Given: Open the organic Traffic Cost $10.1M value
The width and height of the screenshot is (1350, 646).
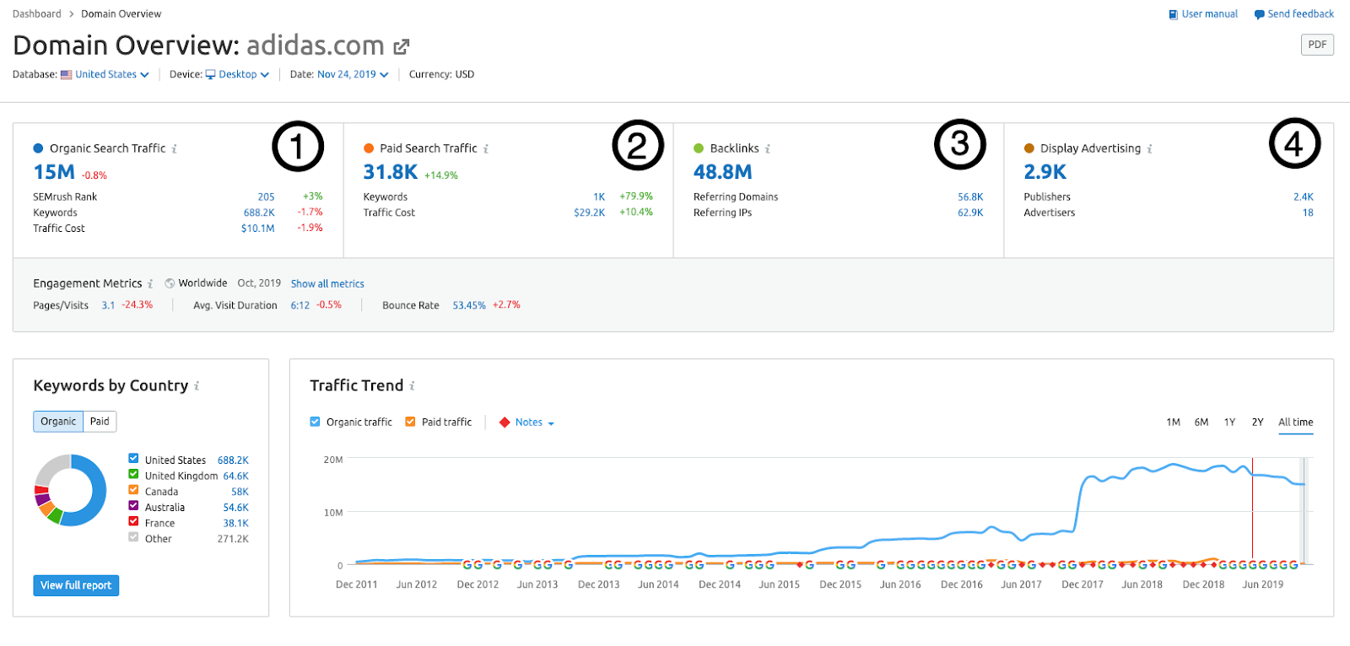Looking at the screenshot, I should (258, 229).
